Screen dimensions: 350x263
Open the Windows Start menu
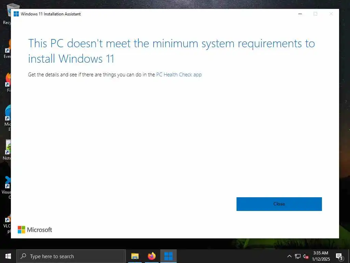(8, 256)
